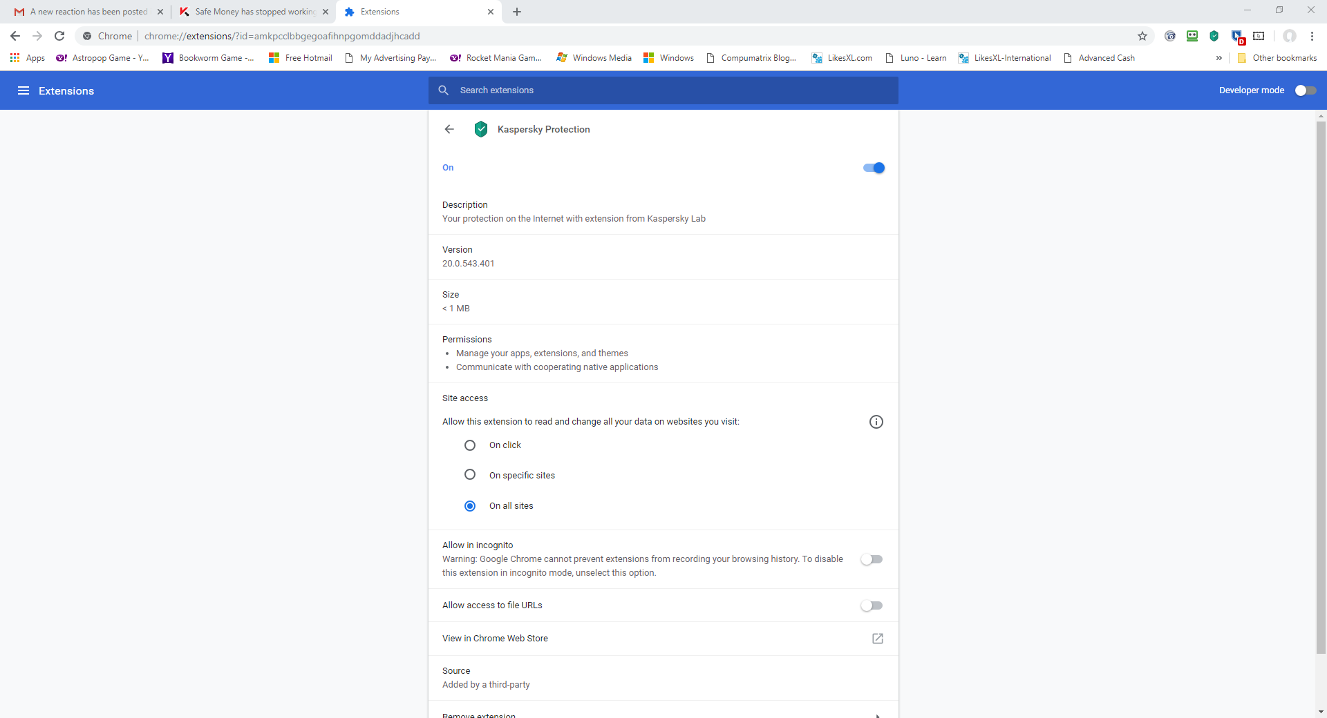Open the Free Hotmail bookmark
The image size is (1327, 718).
[301, 58]
